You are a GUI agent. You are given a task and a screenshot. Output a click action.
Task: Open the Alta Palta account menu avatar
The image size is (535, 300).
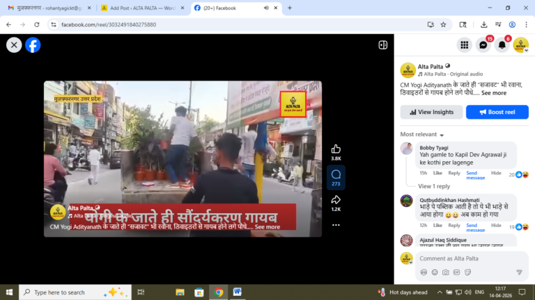pyautogui.click(x=520, y=45)
